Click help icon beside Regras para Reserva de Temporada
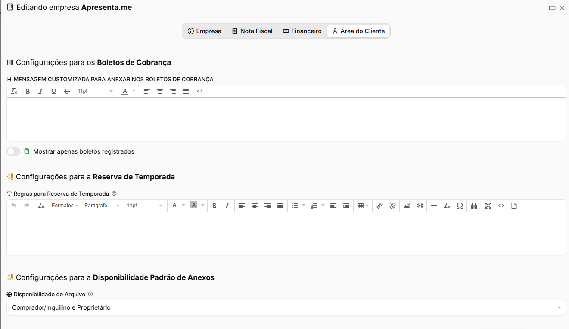 (x=114, y=194)
